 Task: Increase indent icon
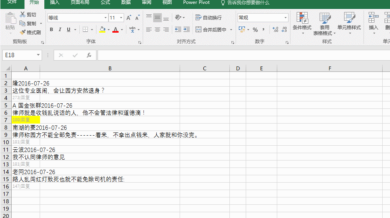[x=187, y=30]
